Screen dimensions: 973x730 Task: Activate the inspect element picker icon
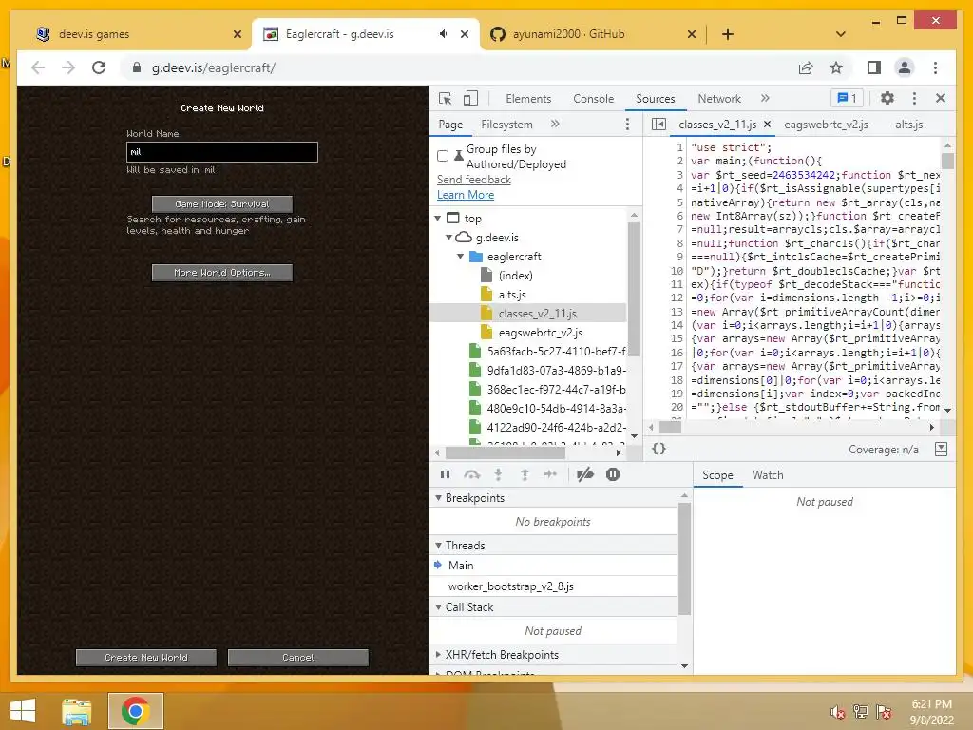pyautogui.click(x=445, y=98)
